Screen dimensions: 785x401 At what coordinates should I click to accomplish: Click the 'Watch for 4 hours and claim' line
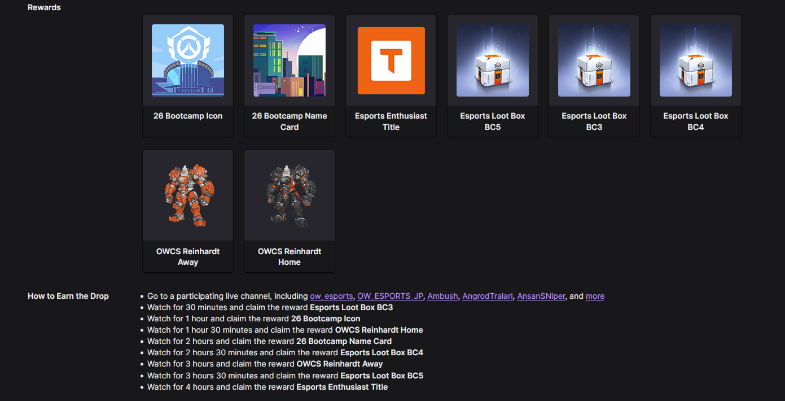(267, 387)
